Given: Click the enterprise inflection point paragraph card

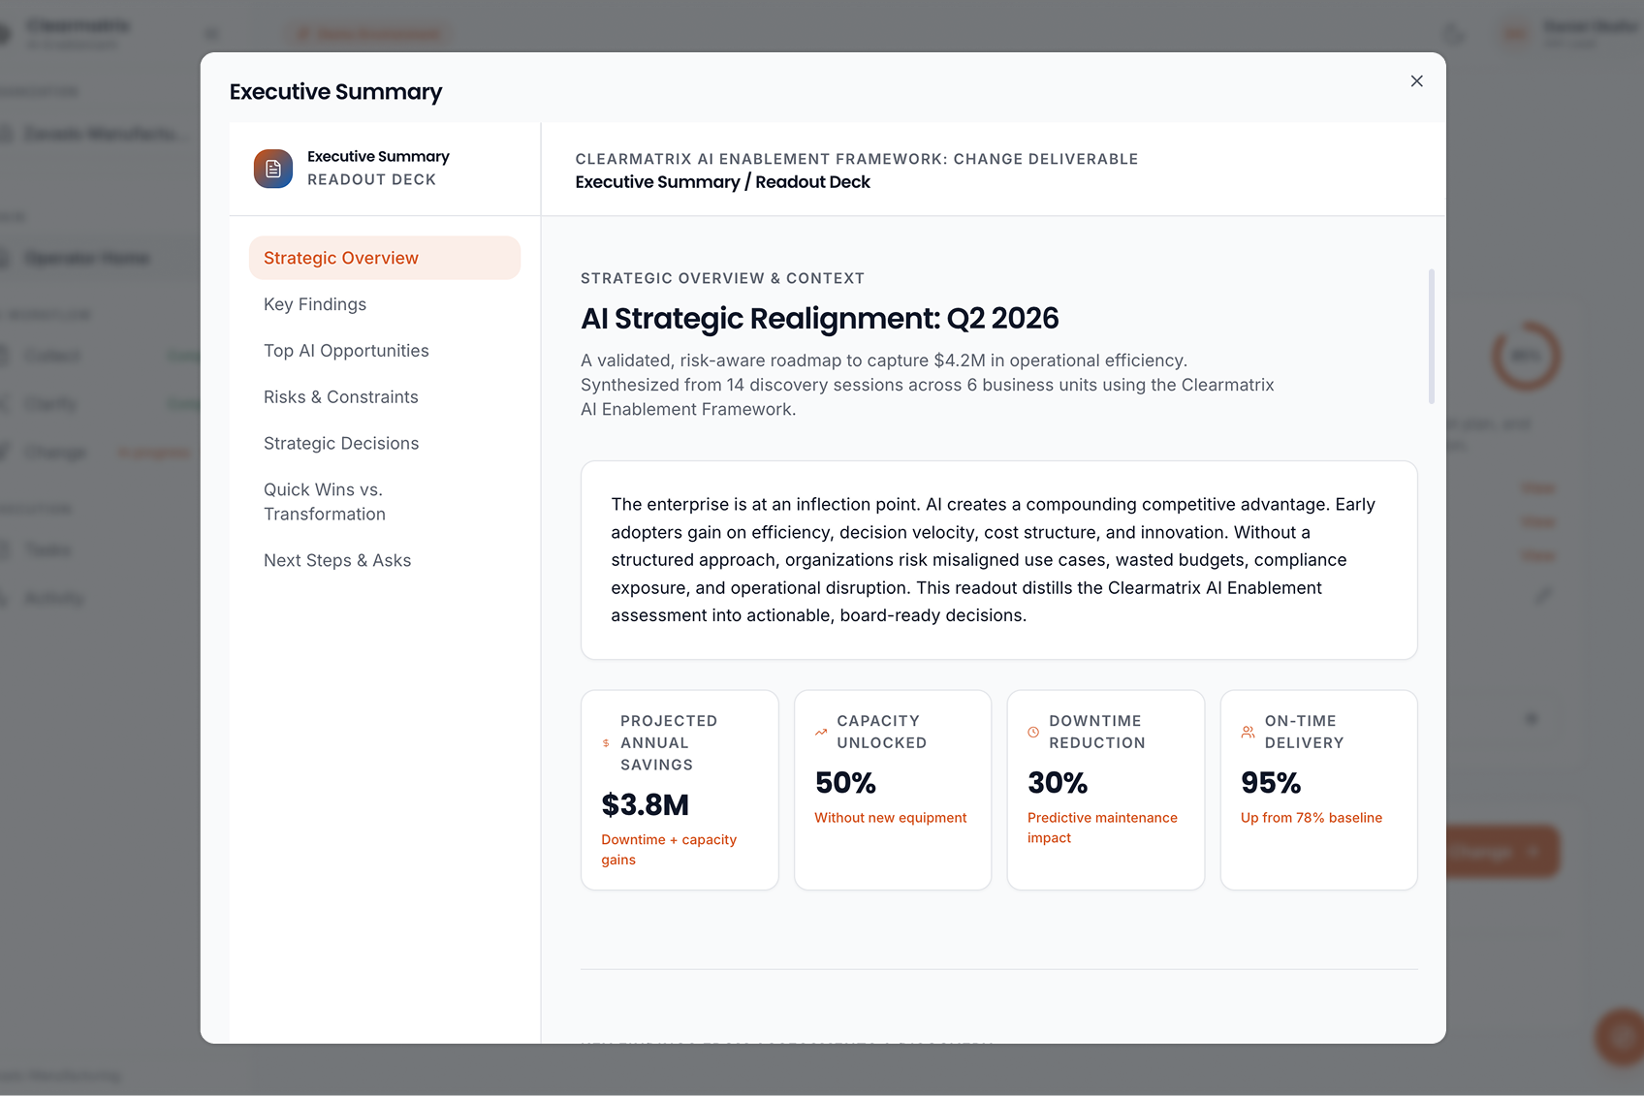Looking at the screenshot, I should (x=999, y=560).
